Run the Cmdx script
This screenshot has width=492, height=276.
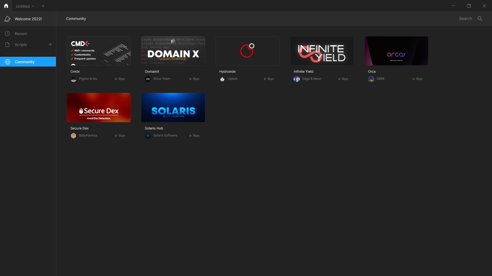point(120,79)
